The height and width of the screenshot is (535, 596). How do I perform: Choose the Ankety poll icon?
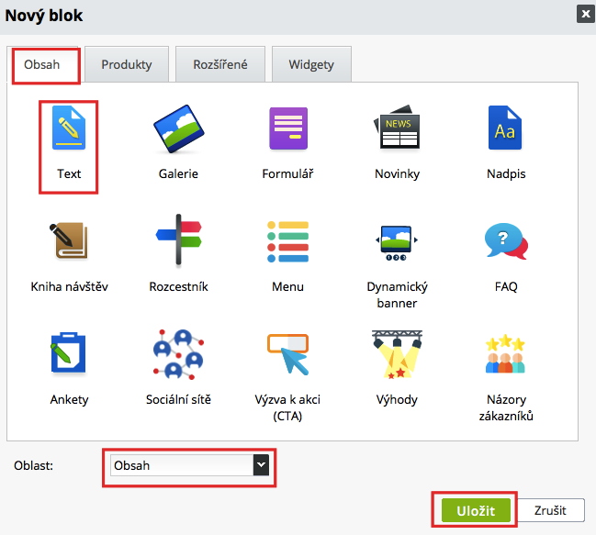point(68,355)
